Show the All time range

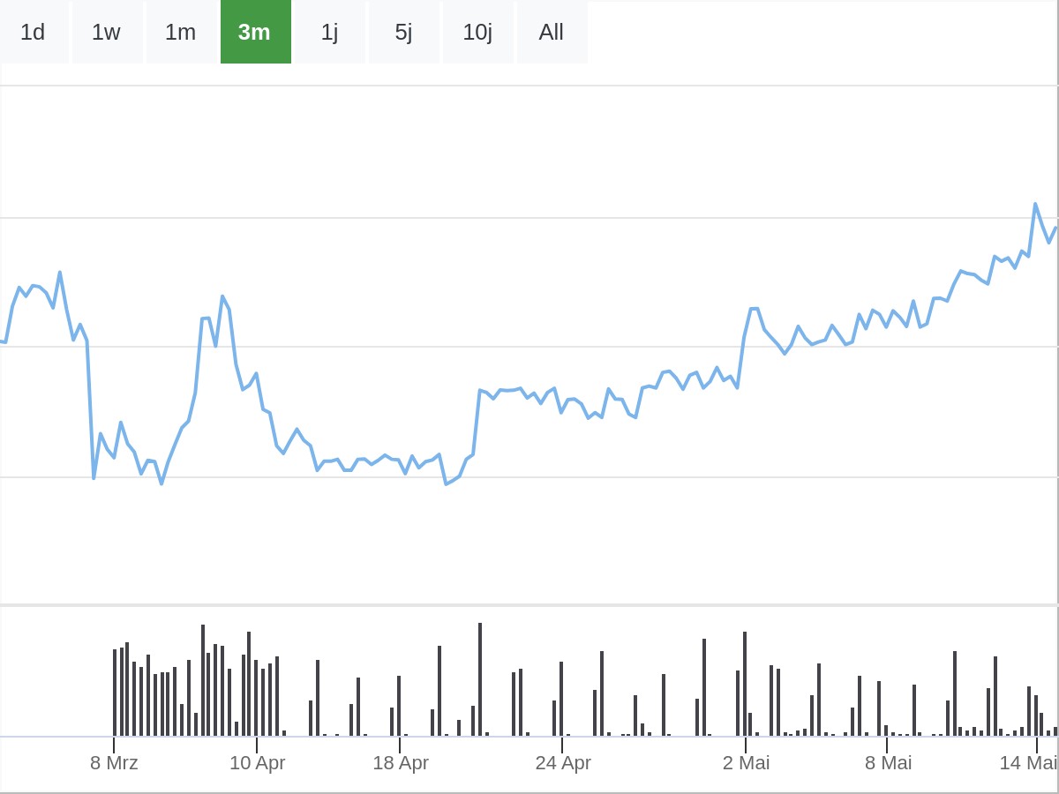click(552, 32)
